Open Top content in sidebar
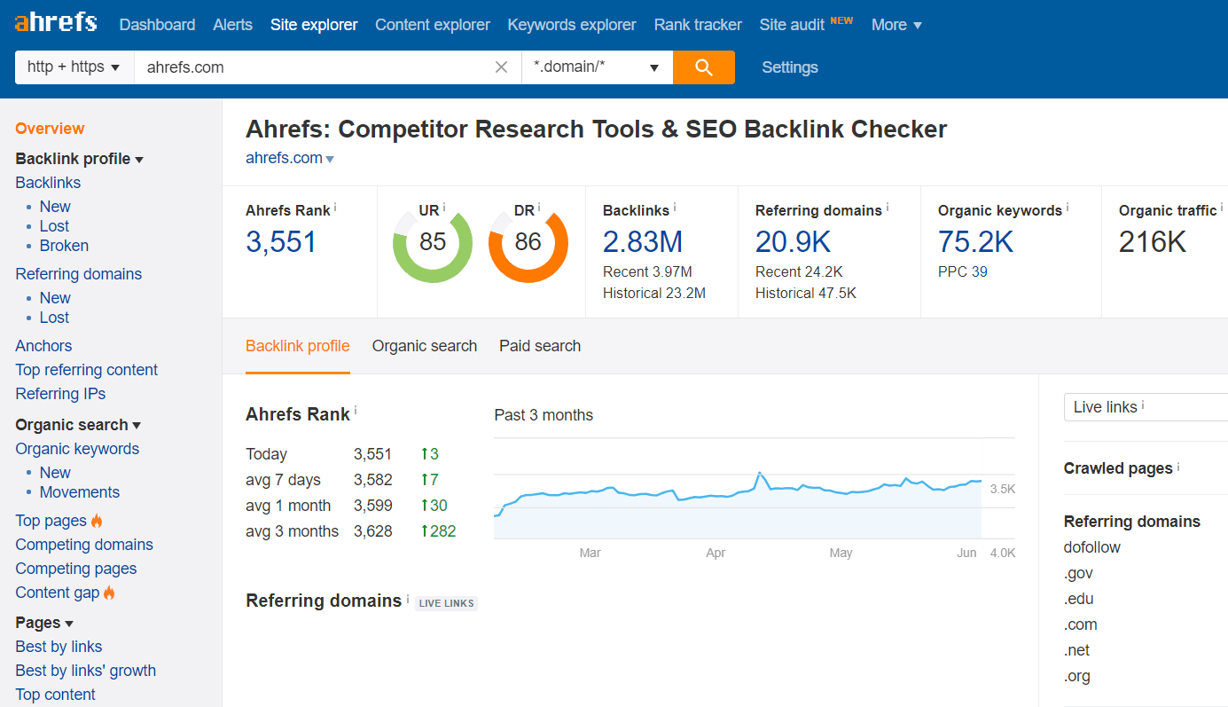The image size is (1228, 707). [x=55, y=695]
